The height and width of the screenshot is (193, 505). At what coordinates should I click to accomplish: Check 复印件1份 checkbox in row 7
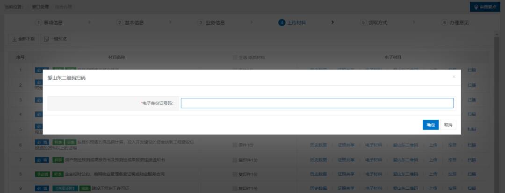click(x=235, y=160)
